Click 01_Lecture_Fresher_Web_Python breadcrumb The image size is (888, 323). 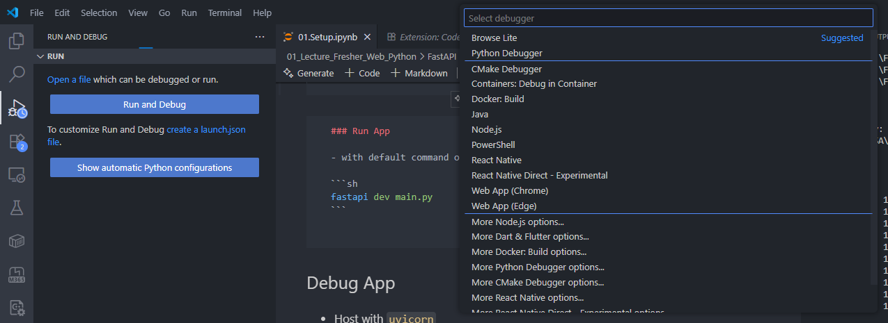(350, 56)
